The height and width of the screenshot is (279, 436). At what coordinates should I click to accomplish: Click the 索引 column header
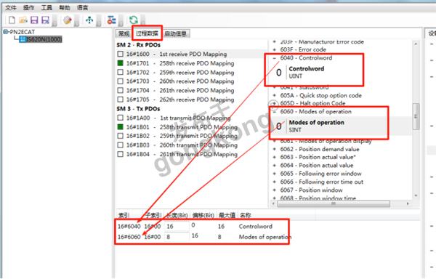click(x=124, y=215)
